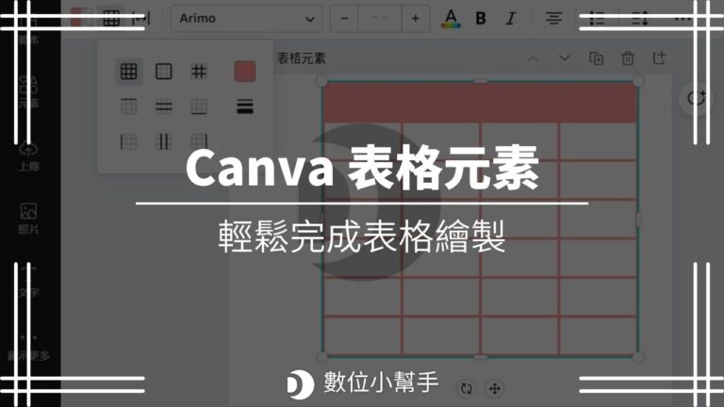Open the table fill color swatch in toolbar
Image resolution: width=724 pixels, height=407 pixels.
(x=82, y=19)
